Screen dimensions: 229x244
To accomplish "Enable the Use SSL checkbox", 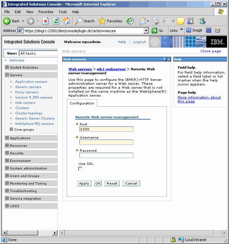I will pyautogui.click(x=80, y=169).
